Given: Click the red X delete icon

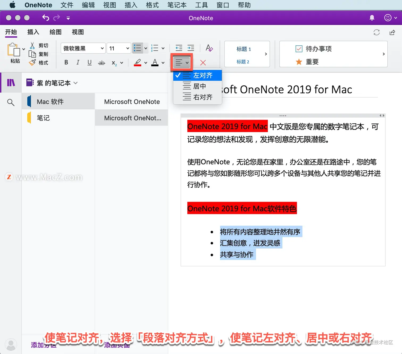Looking at the screenshot, I should coord(203,63).
